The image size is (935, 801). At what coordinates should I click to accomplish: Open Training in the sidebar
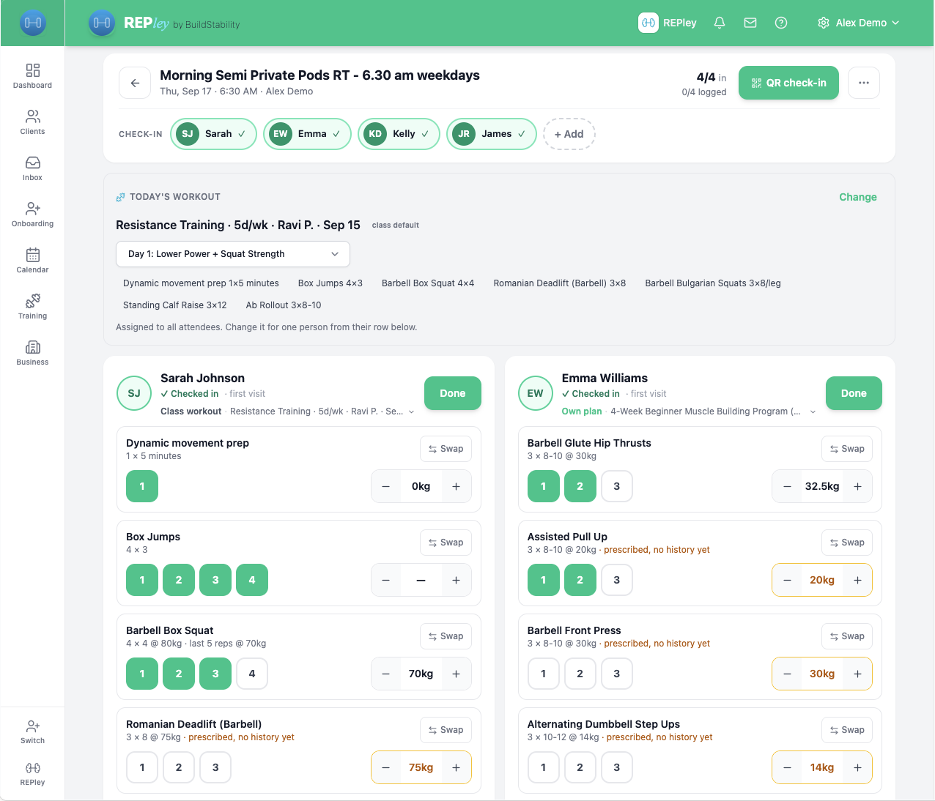click(x=32, y=307)
